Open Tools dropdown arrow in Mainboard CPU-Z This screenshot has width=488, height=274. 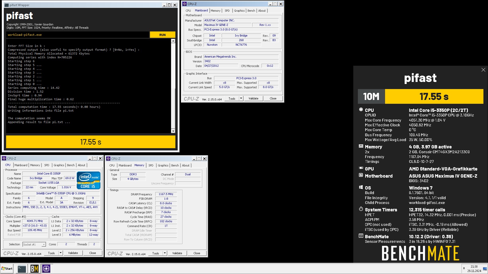click(x=241, y=98)
